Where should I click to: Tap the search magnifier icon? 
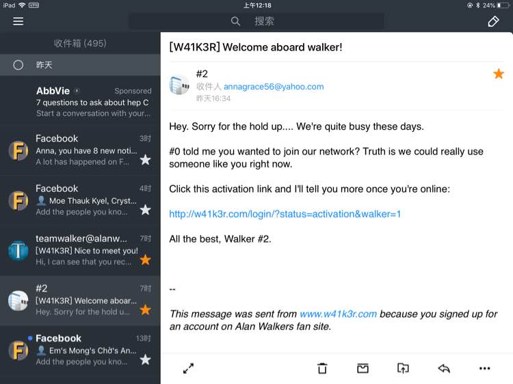click(235, 21)
